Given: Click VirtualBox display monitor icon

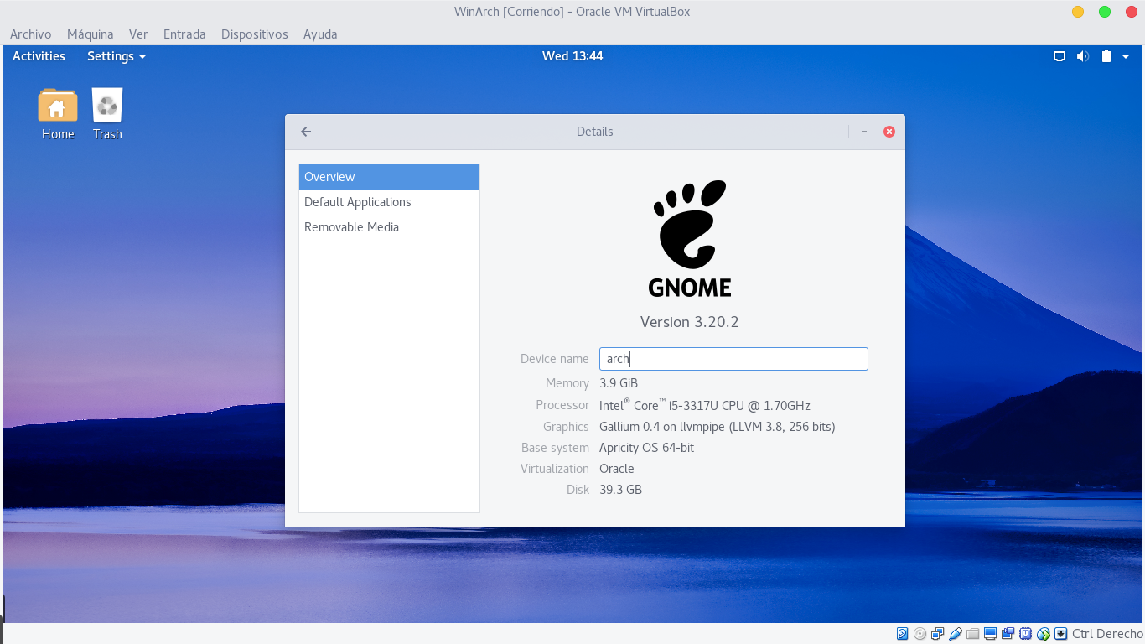Looking at the screenshot, I should point(991,634).
